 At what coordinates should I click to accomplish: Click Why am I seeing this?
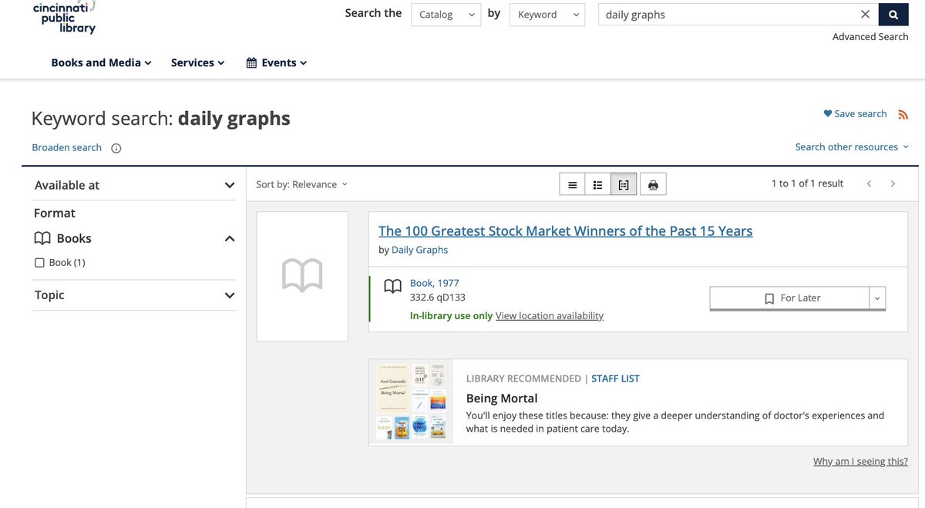(860, 462)
